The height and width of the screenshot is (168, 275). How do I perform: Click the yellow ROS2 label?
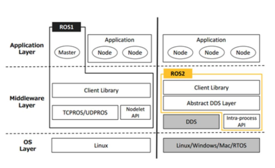tap(178, 73)
